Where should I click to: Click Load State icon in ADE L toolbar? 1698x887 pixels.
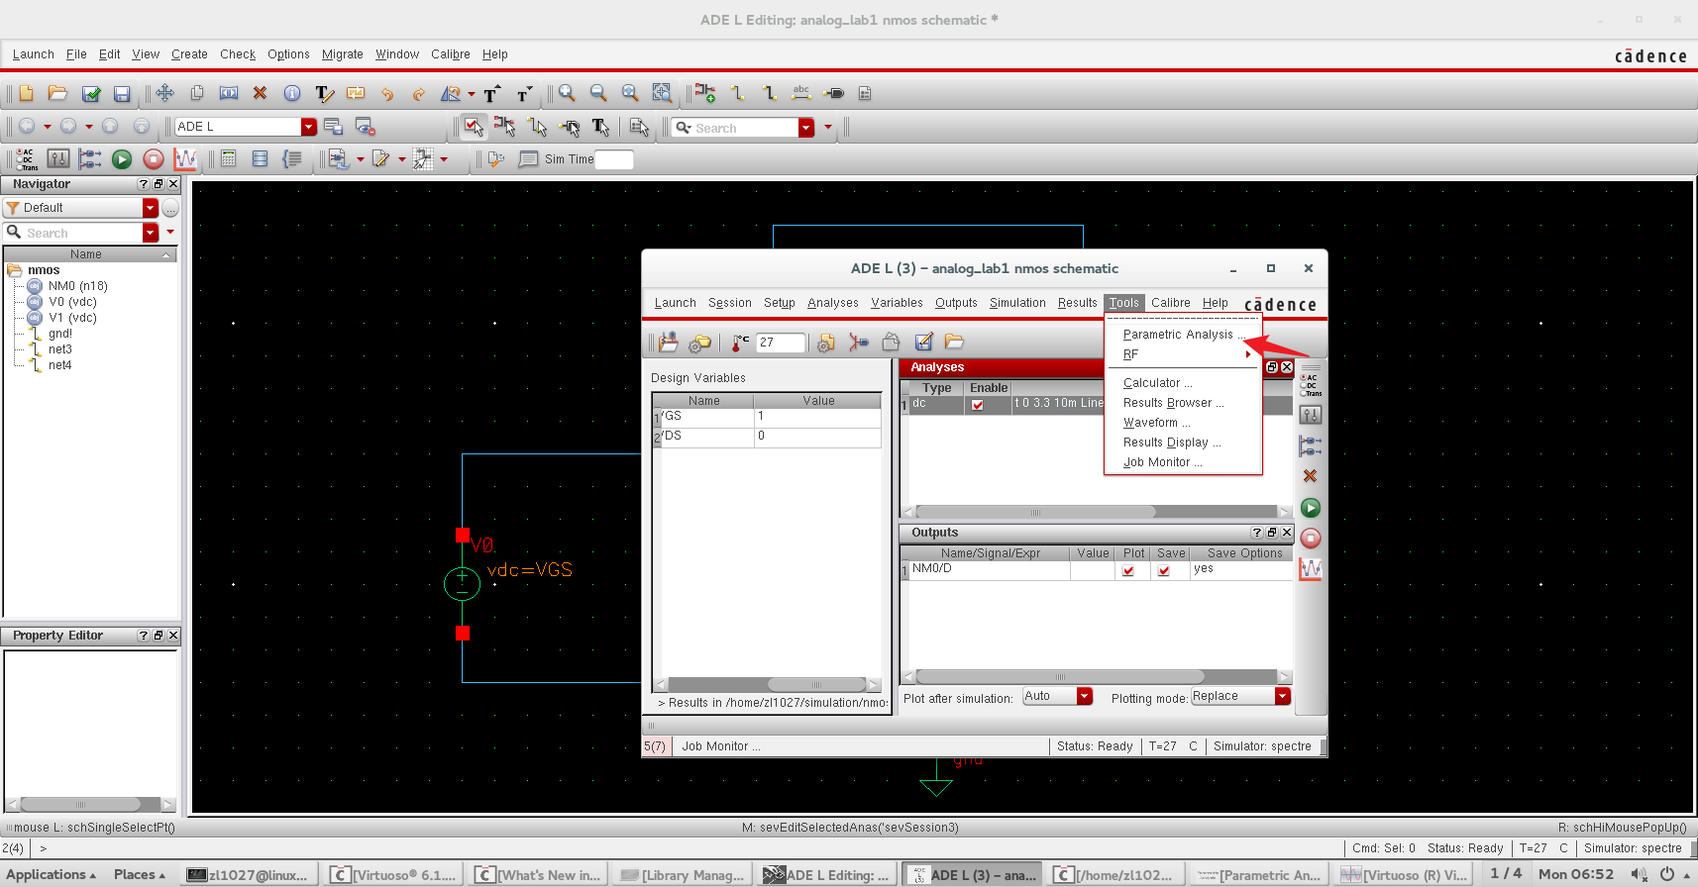pos(954,342)
